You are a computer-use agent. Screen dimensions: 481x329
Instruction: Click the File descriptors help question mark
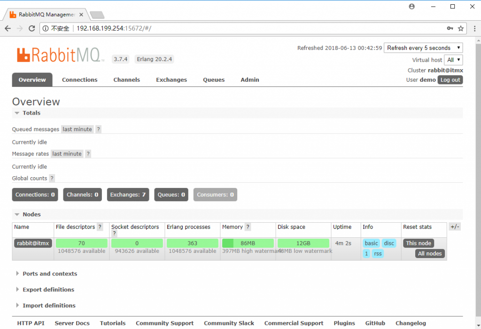[100, 227]
